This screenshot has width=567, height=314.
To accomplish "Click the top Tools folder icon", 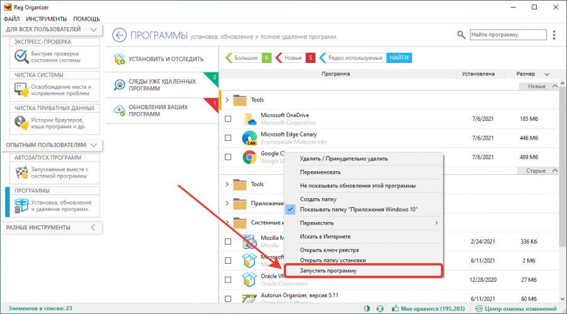I will [x=240, y=99].
